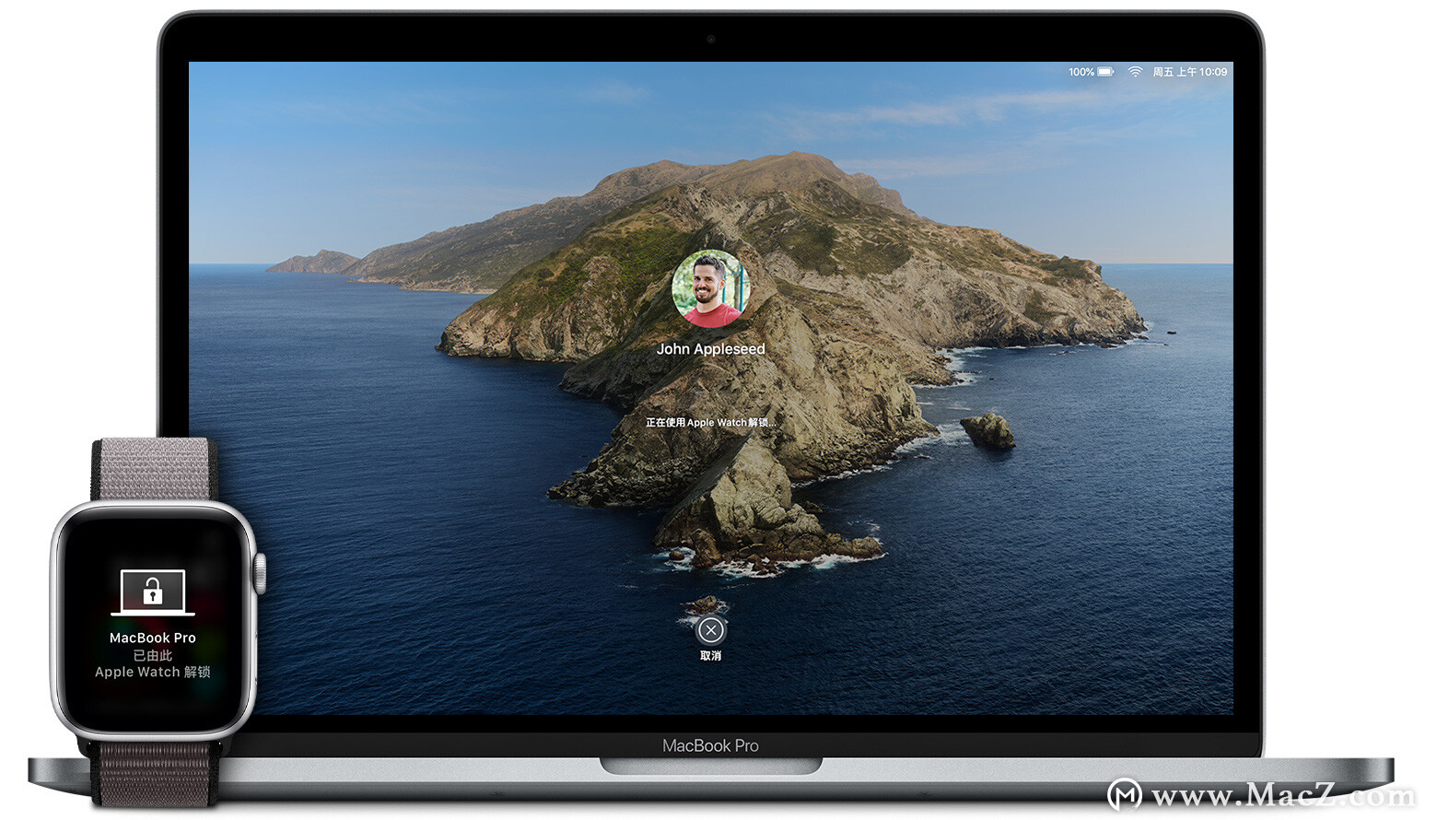Click the date and time 周五 上午 10:09
The height and width of the screenshot is (820, 1437).
(x=1190, y=72)
